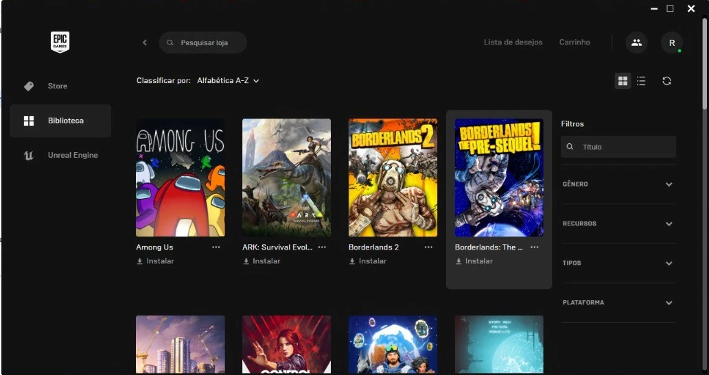Open Borderlands: The Pre-Sequel three-dot menu
The width and height of the screenshot is (709, 375).
tap(535, 247)
